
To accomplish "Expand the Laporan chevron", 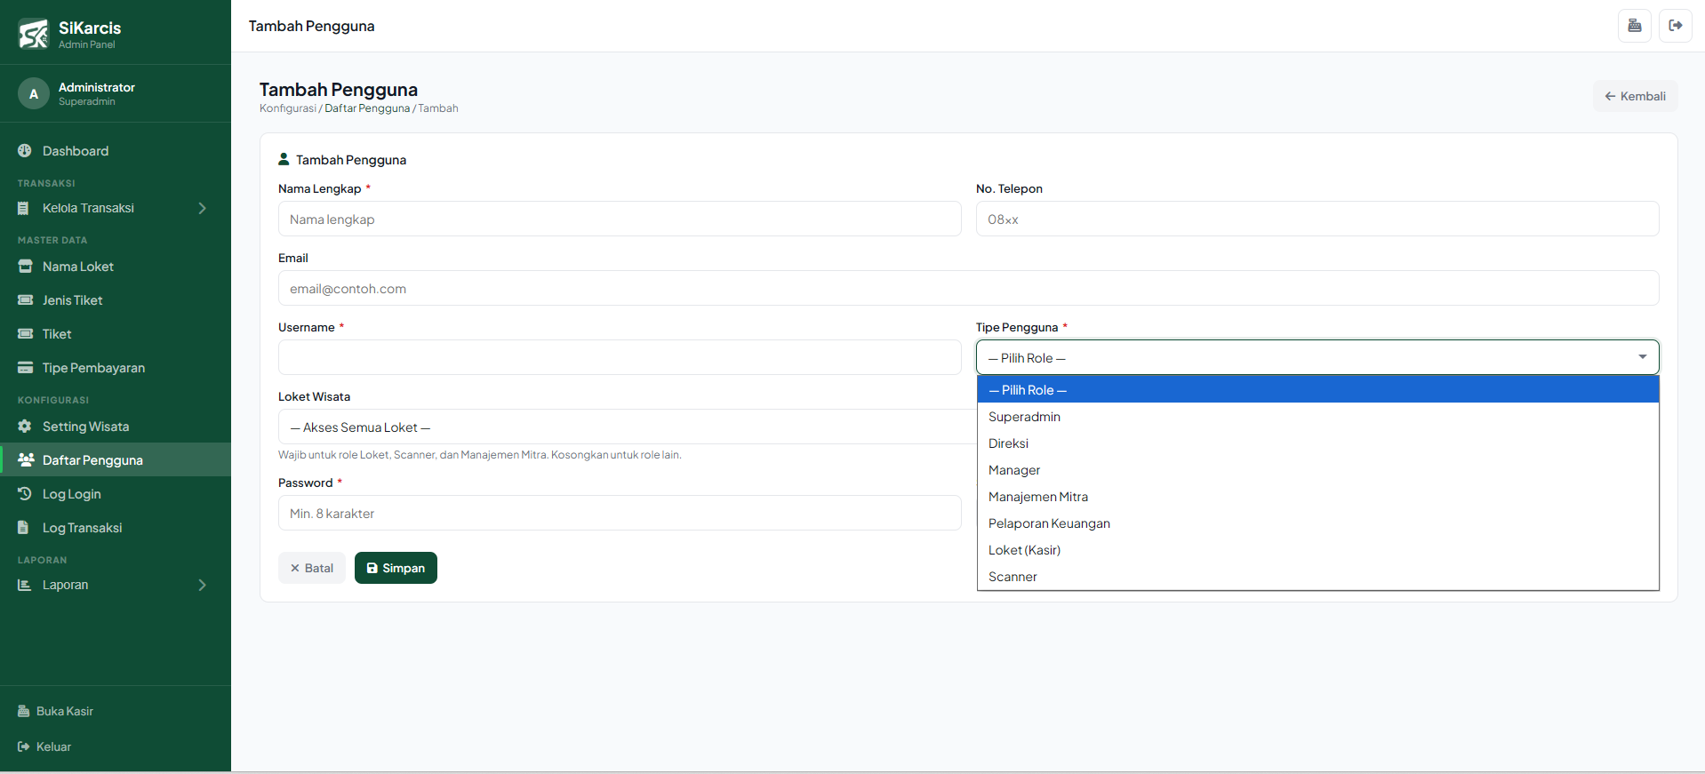I will (203, 585).
